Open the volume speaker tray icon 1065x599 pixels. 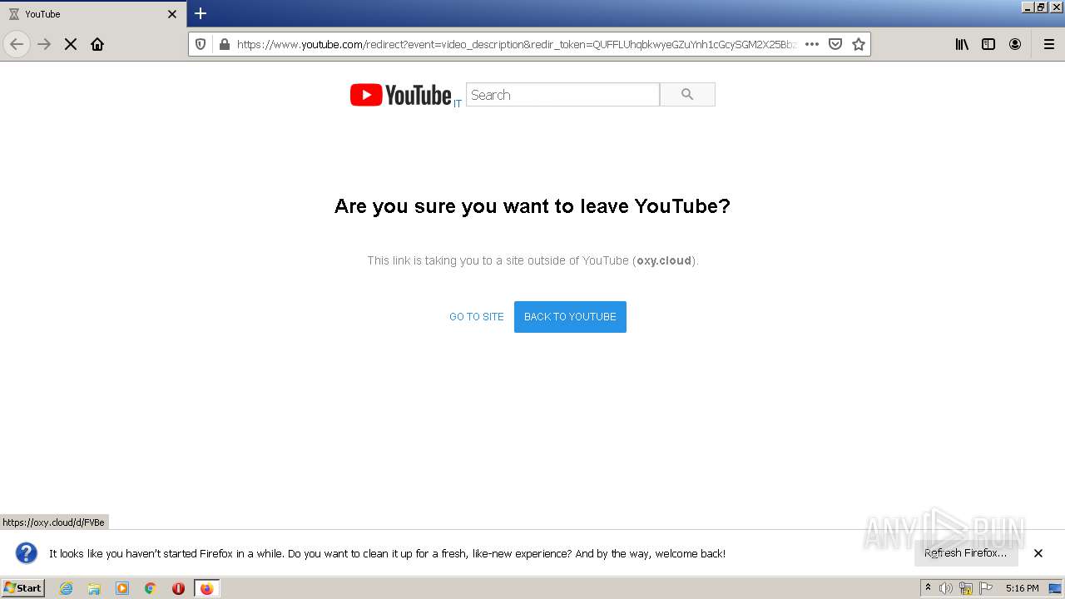946,588
